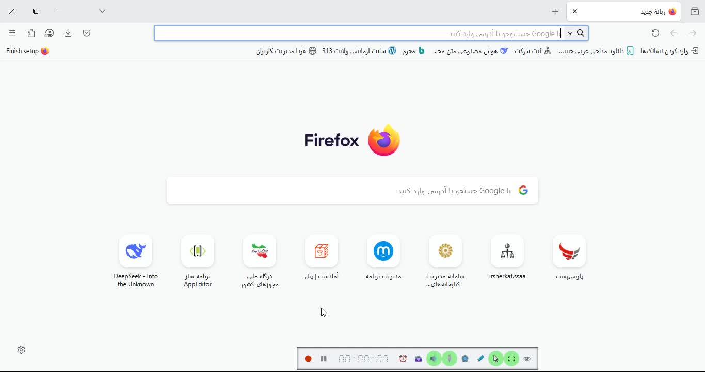Open سامانه مدیریت کتابخانه‌های shortcut tile
This screenshot has width=705, height=372.
click(445, 260)
